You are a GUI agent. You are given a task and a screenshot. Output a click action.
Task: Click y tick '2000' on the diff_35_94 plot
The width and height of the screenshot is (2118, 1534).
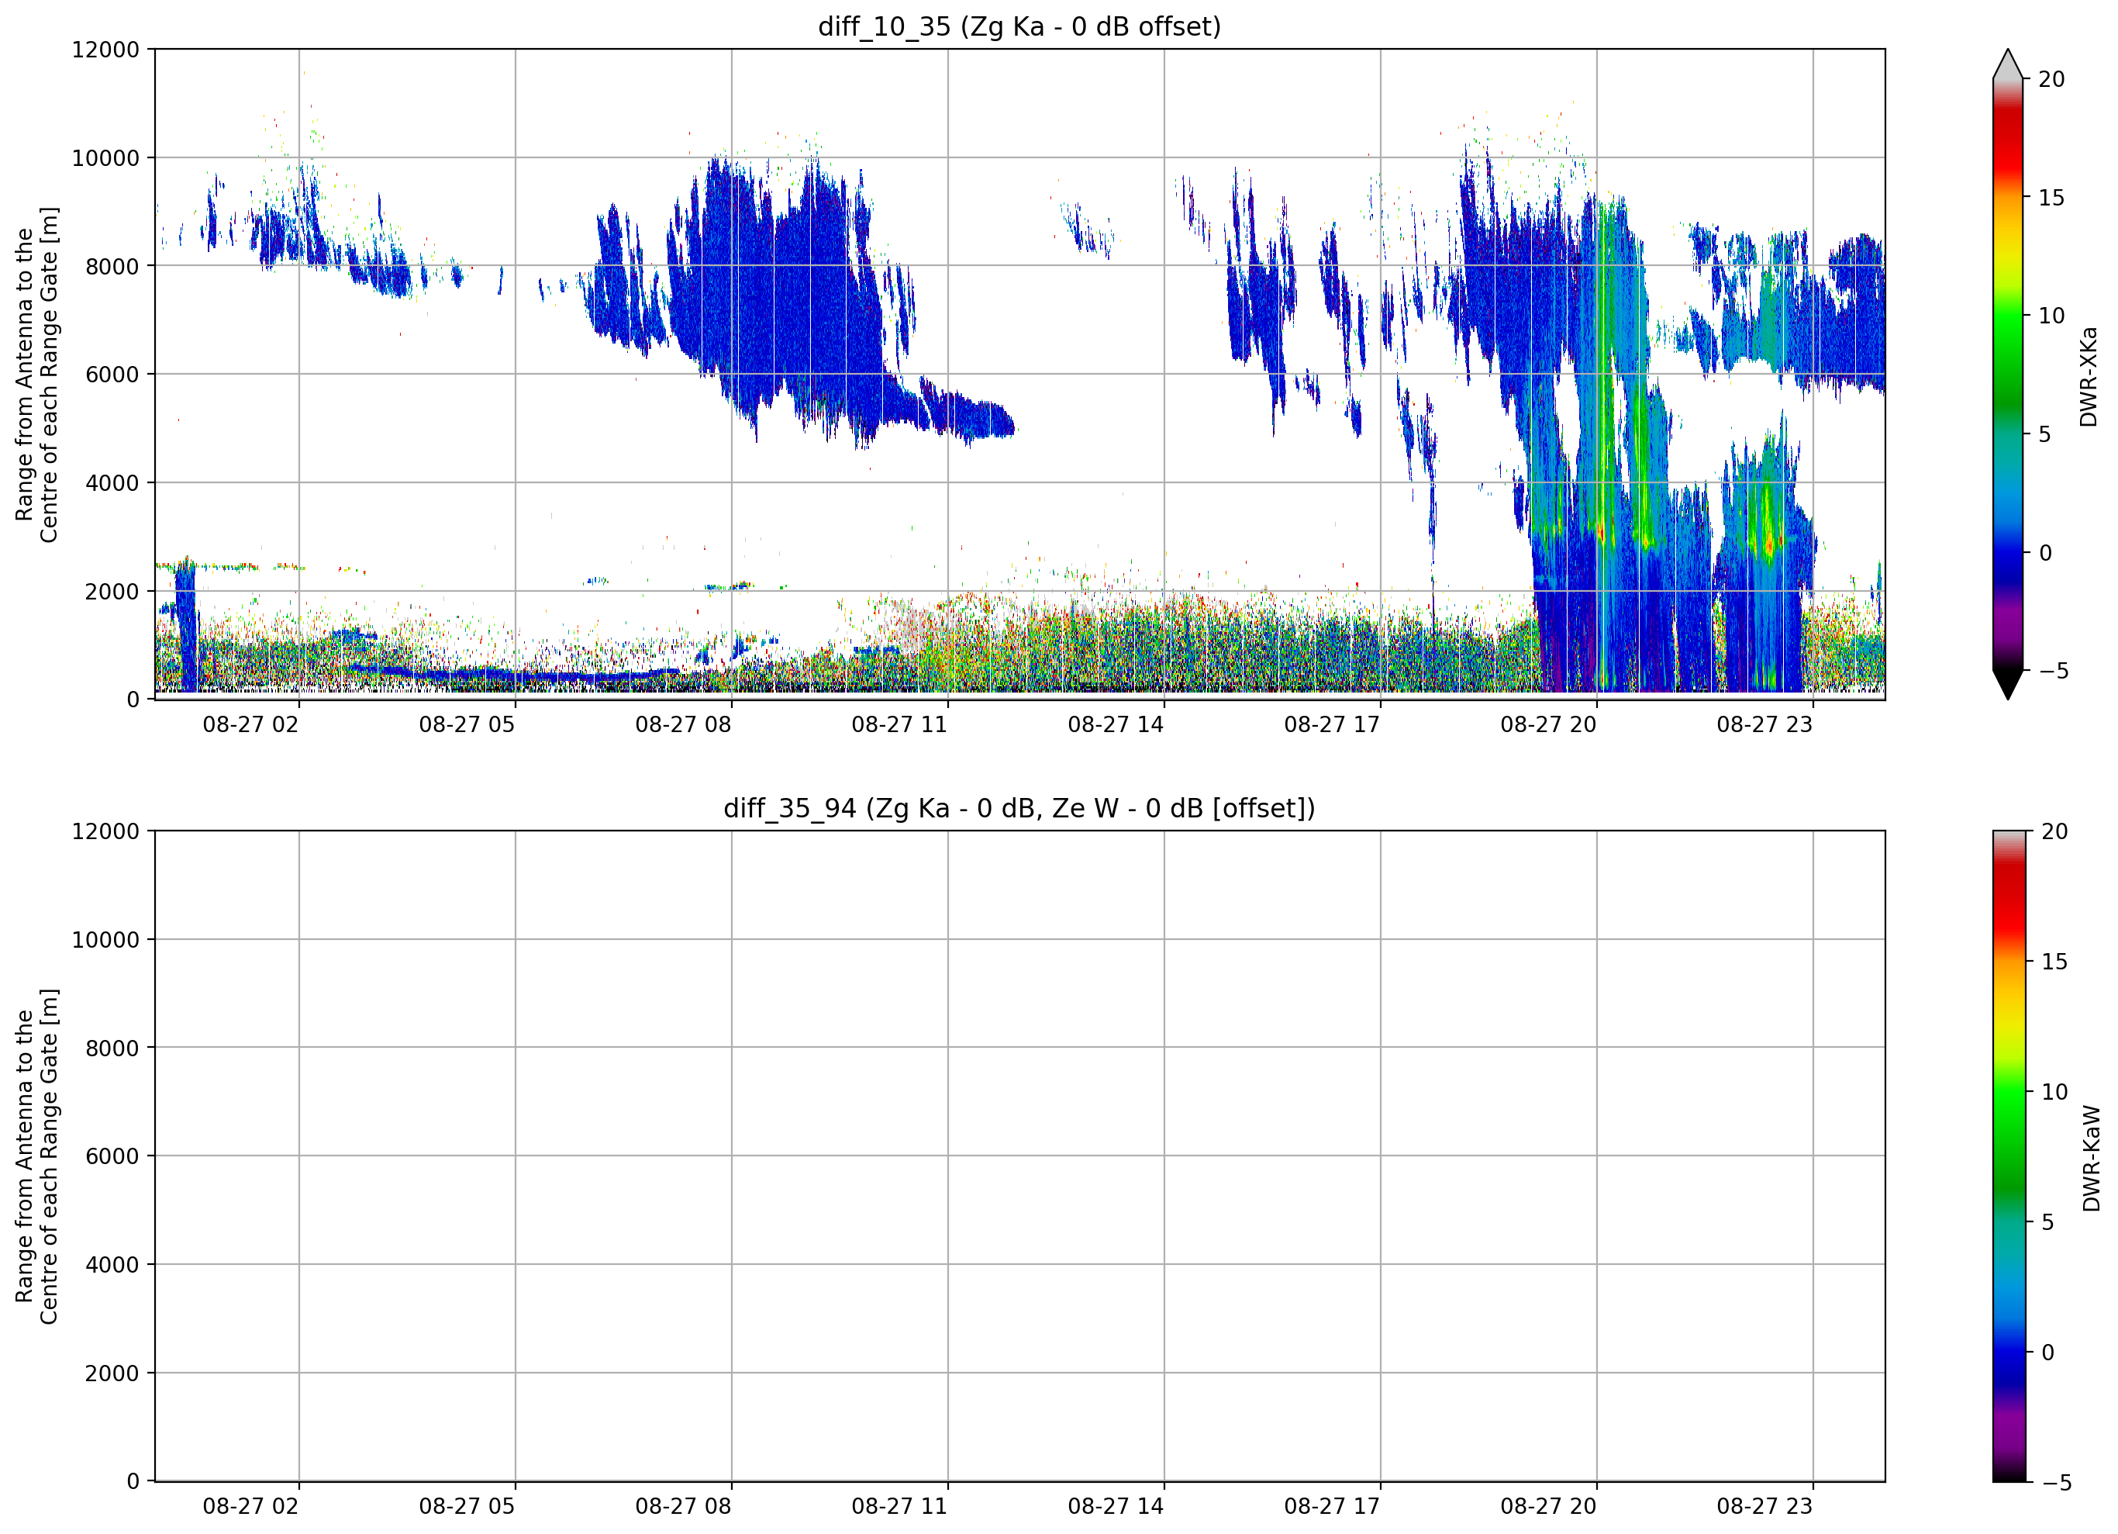pos(112,1373)
